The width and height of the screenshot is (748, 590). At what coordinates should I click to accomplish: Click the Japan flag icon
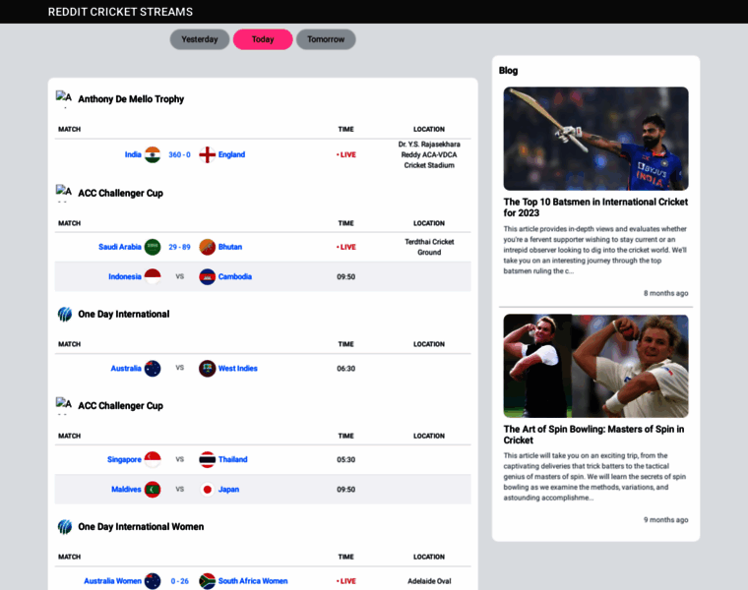[207, 490]
